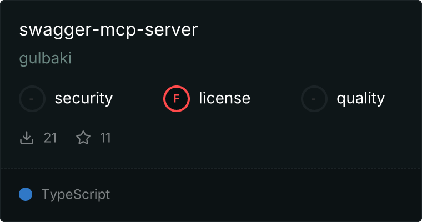Viewport: 422px width, 222px height.
Task: Click the empty security score circle
Action: (32, 99)
